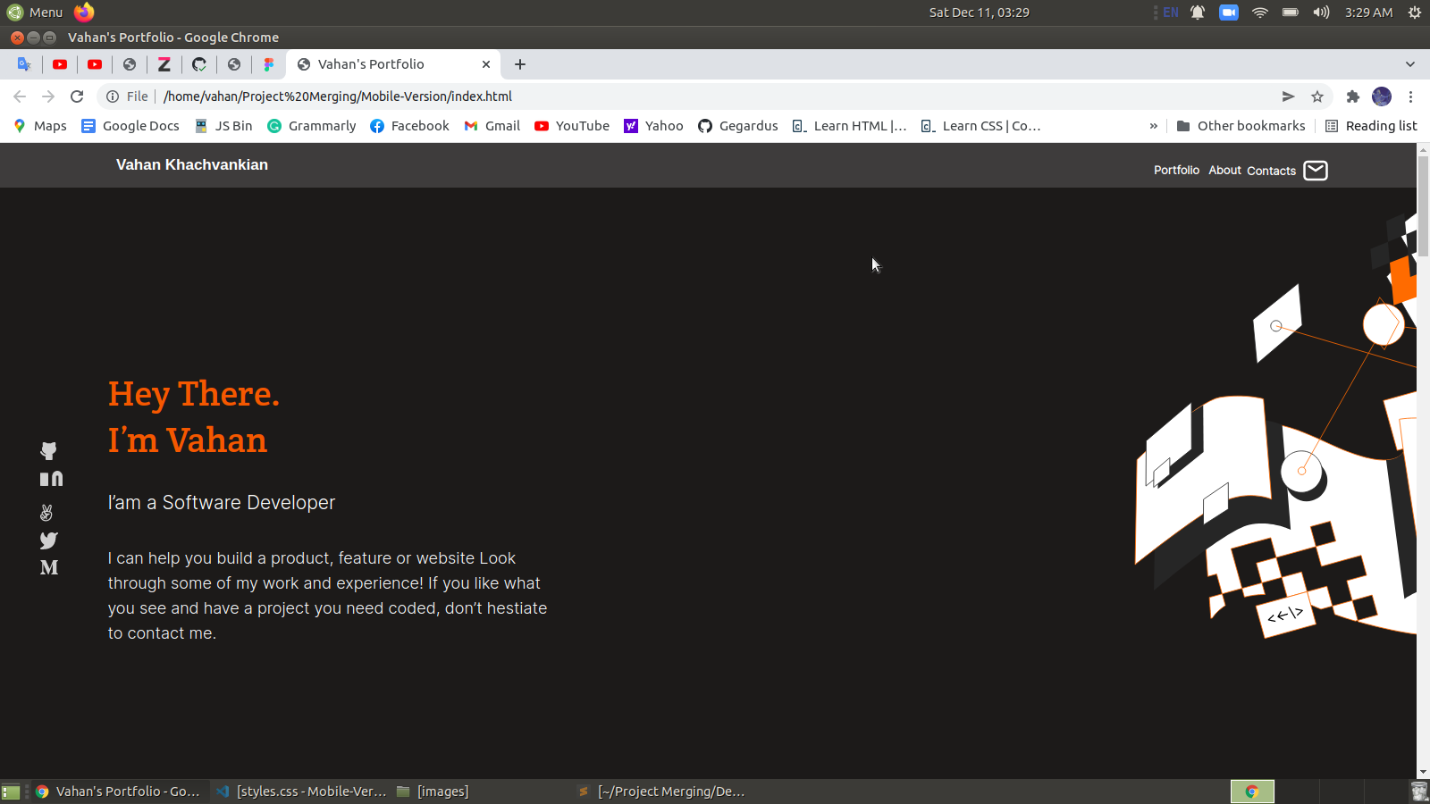Open the Figma bookmark icon
1430x804 pixels.
(x=268, y=63)
